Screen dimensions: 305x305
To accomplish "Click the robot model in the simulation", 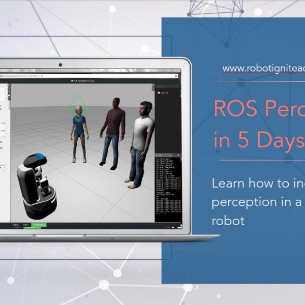I will pyautogui.click(x=37, y=187).
